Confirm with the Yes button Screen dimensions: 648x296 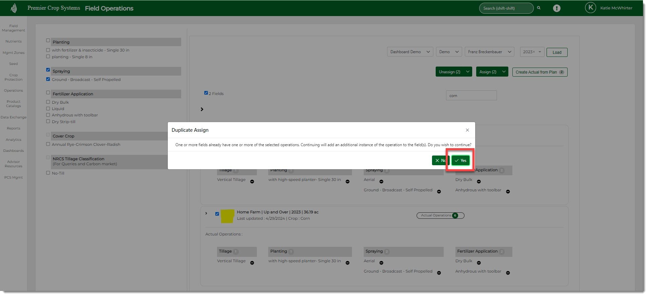point(460,161)
